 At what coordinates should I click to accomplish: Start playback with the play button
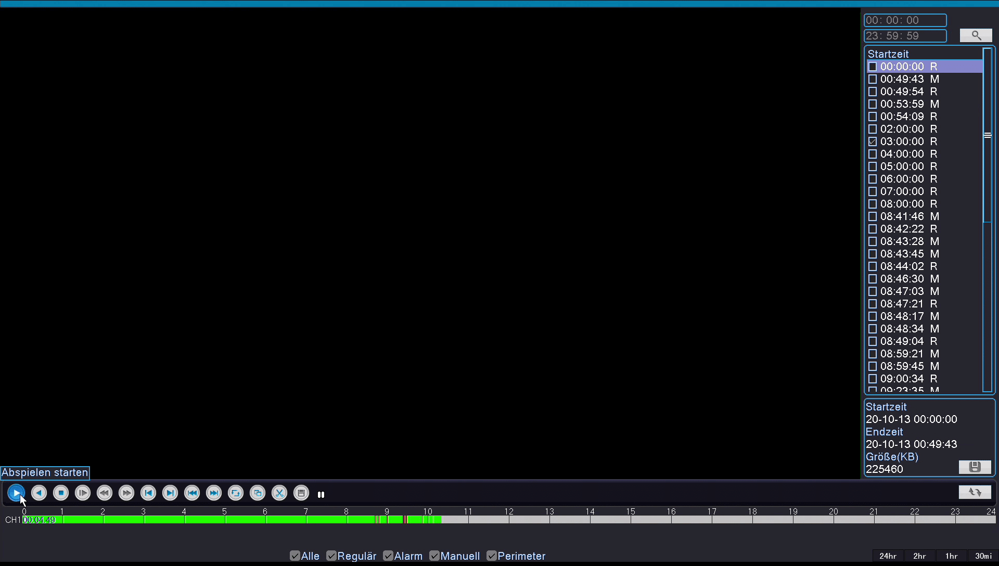coord(17,493)
